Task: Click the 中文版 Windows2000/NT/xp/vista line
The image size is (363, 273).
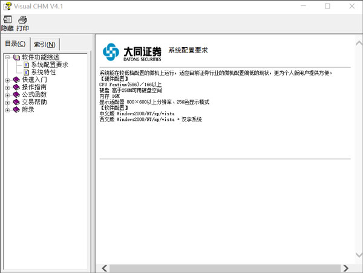Action: tap(137, 114)
